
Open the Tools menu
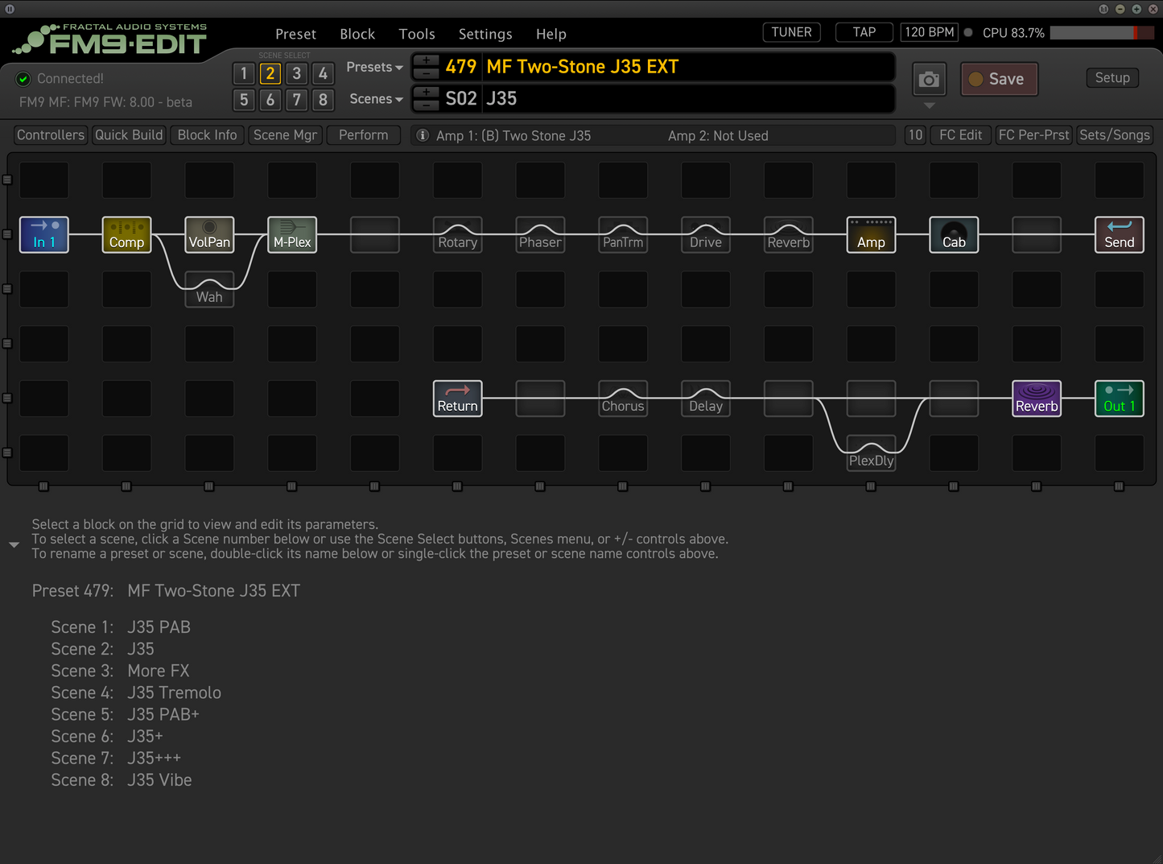(417, 34)
